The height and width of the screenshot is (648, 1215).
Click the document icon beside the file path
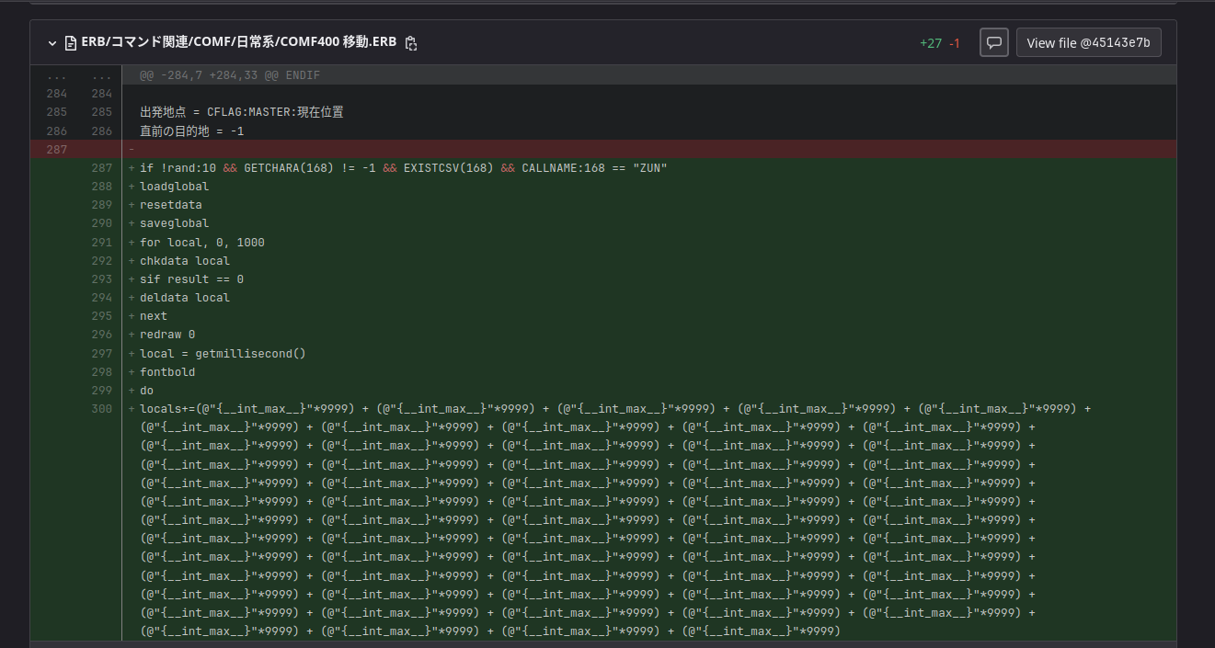pyautogui.click(x=71, y=43)
